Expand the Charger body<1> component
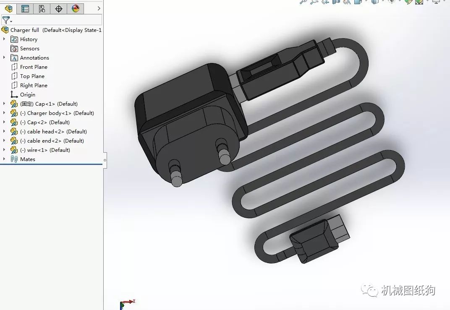The height and width of the screenshot is (310, 450). [x=4, y=113]
